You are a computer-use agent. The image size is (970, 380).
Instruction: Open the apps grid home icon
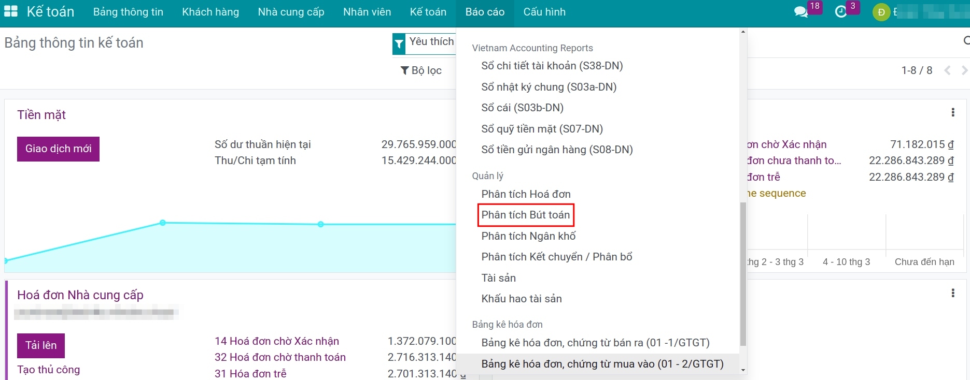(11, 11)
